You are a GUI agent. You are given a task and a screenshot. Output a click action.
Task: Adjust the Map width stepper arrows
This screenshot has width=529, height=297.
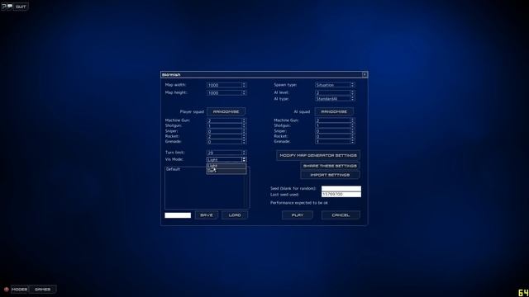tap(245, 85)
